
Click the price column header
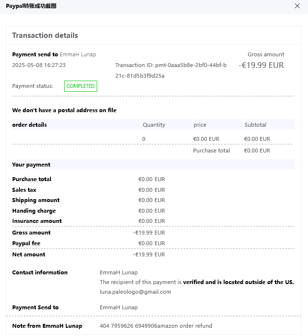tap(200, 125)
